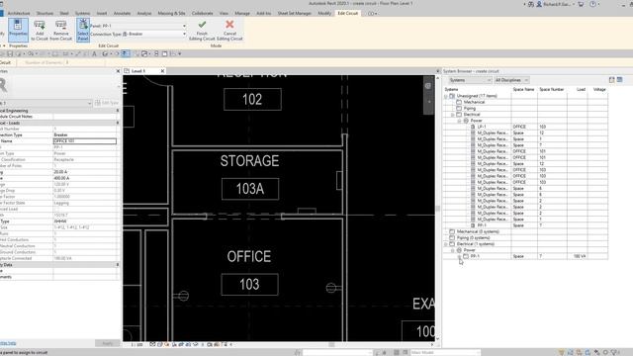Open the All Disciplines dropdown
The height and width of the screenshot is (356, 633).
click(x=511, y=80)
